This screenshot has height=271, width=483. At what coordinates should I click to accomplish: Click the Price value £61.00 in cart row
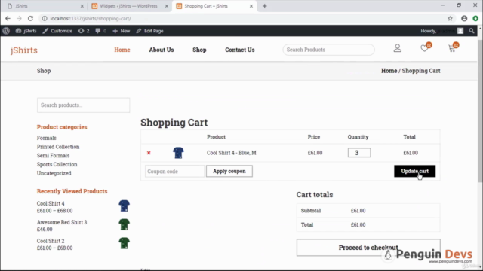315,153
